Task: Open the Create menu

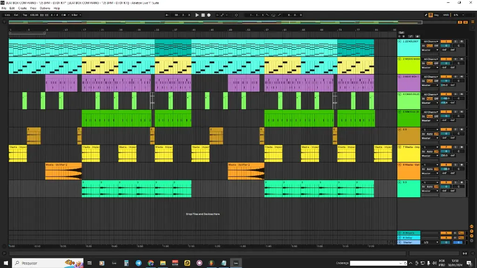Action: [x=22, y=8]
